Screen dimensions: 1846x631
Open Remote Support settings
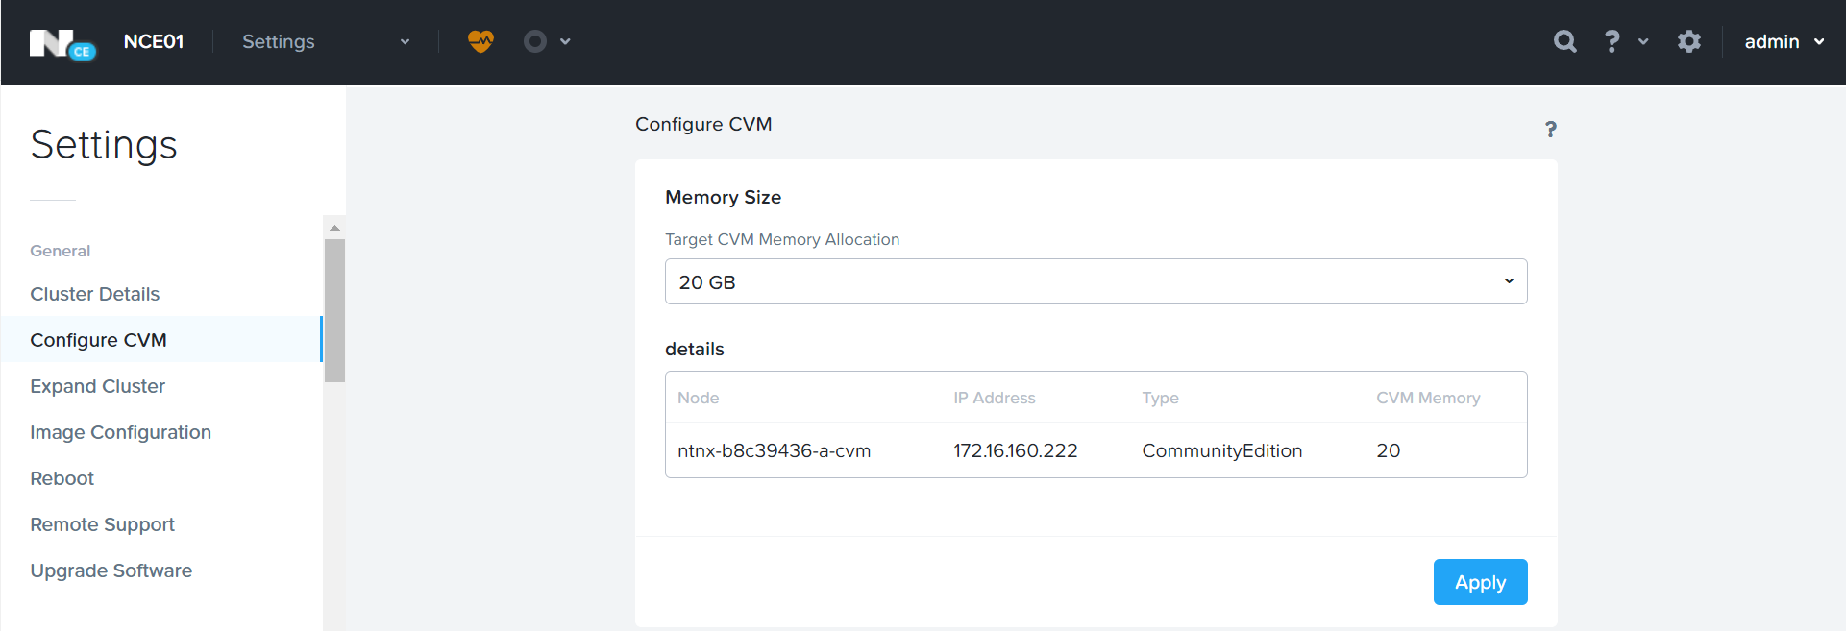pyautogui.click(x=102, y=524)
